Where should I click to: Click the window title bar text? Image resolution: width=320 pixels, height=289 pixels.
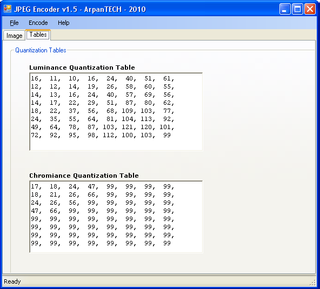(80, 9)
